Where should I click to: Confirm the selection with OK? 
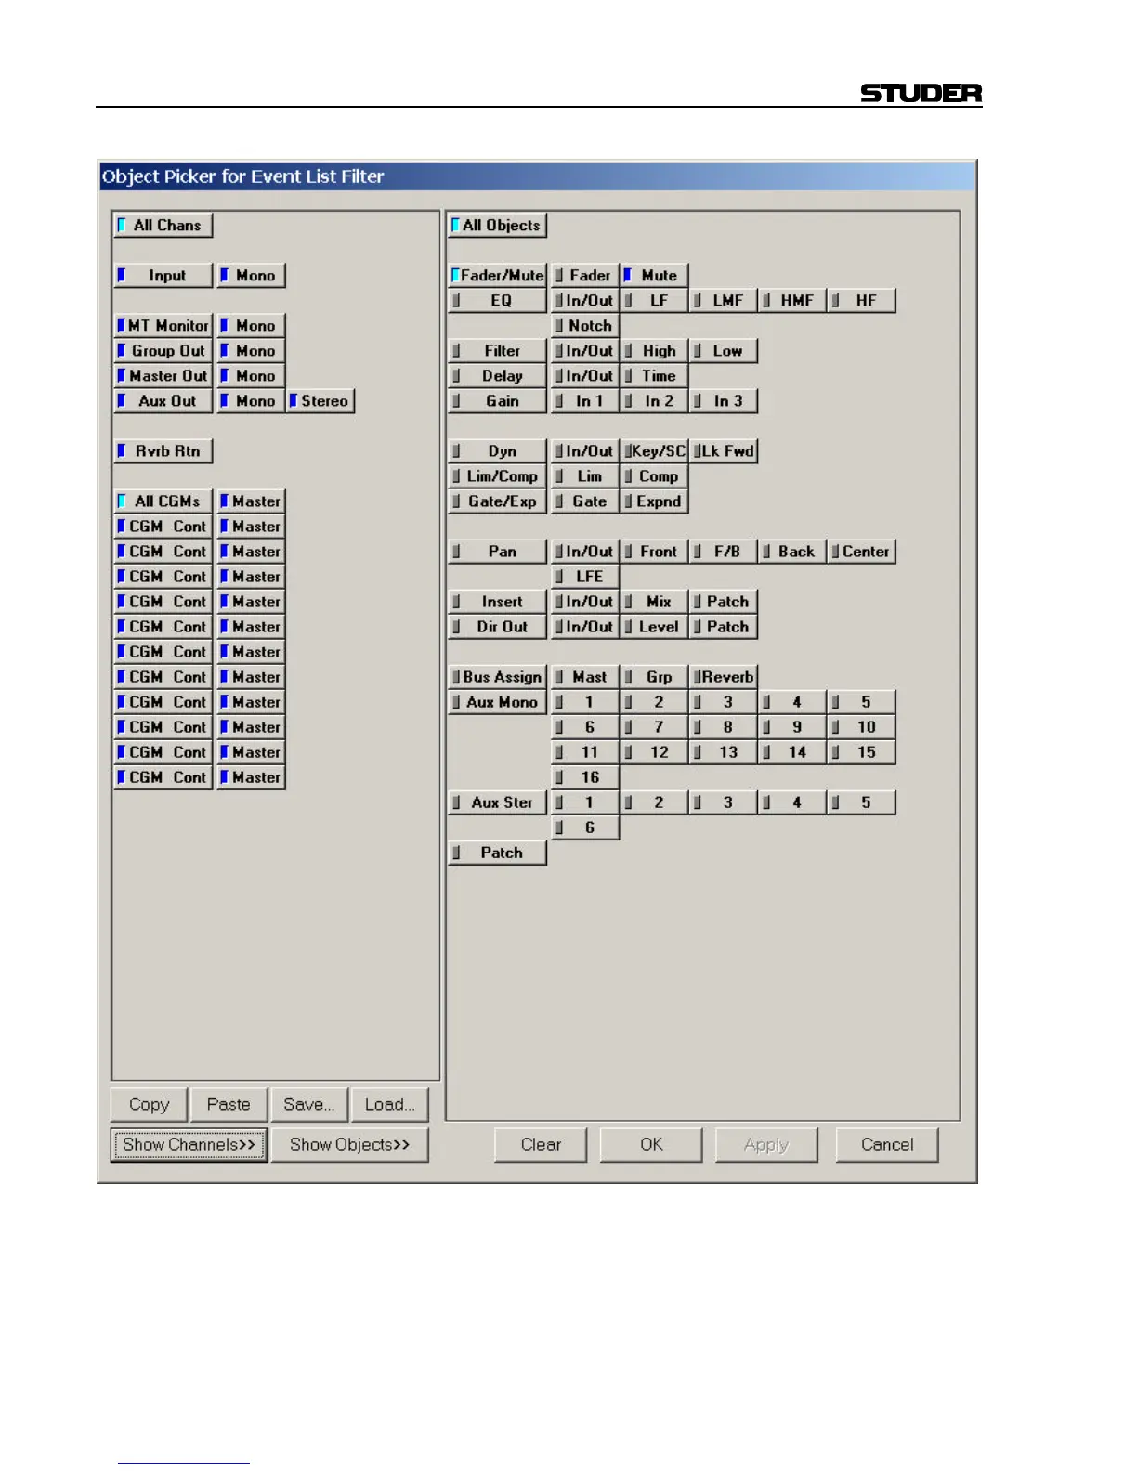651,1145
